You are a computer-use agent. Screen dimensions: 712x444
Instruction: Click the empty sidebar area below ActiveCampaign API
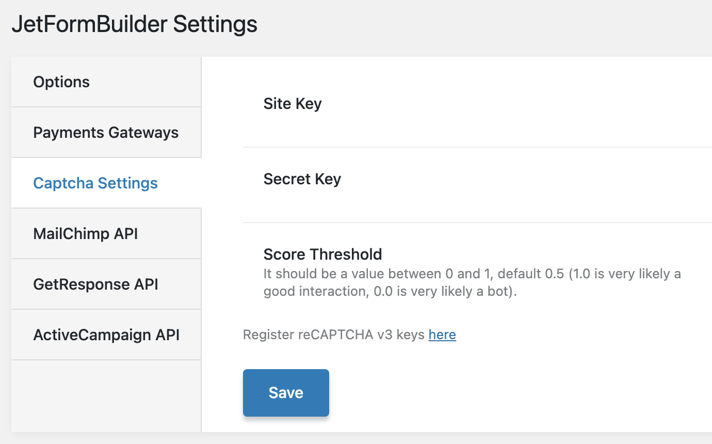[106, 395]
